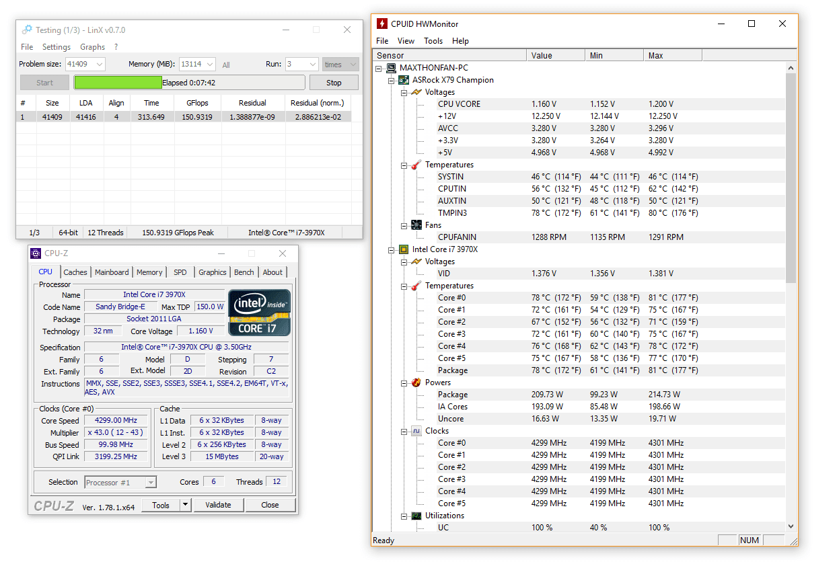Click the Utilizations icon
This screenshot has width=839, height=564.
pos(416,516)
